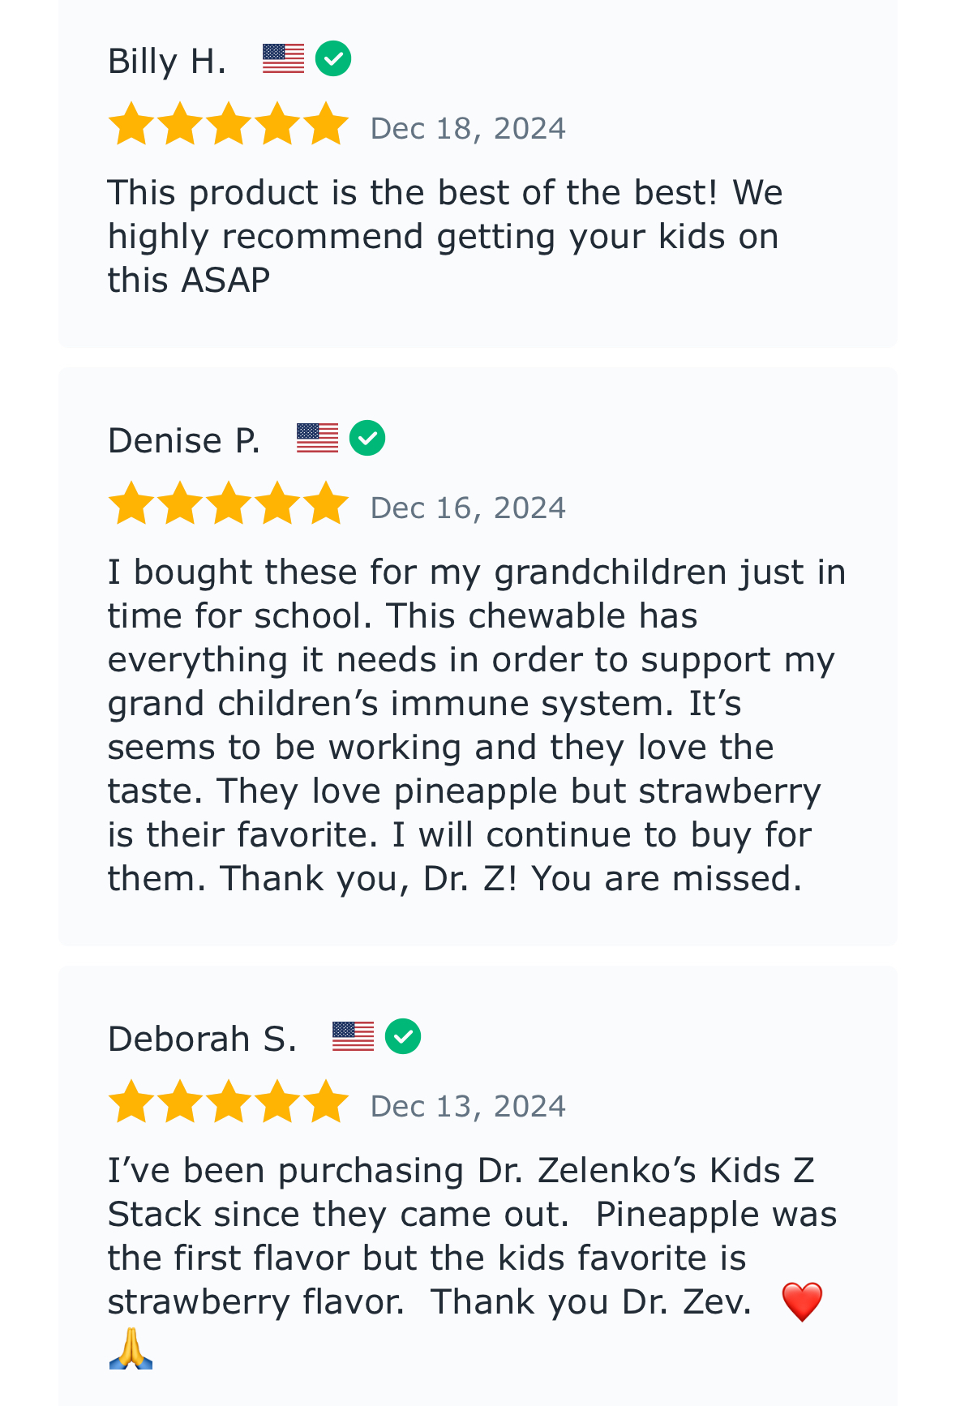Click Deborah S.'s star rating

coord(228,1102)
